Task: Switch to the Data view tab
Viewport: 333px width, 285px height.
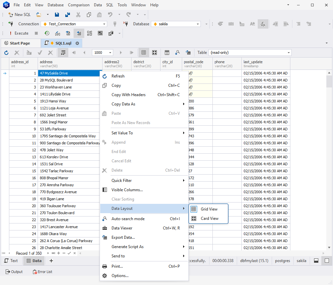Action: pos(34,261)
